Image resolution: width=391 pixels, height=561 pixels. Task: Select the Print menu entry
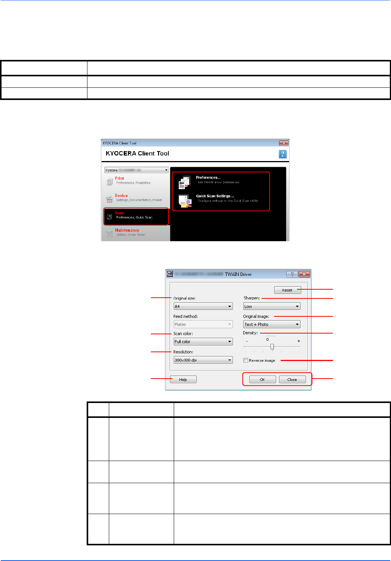click(136, 181)
